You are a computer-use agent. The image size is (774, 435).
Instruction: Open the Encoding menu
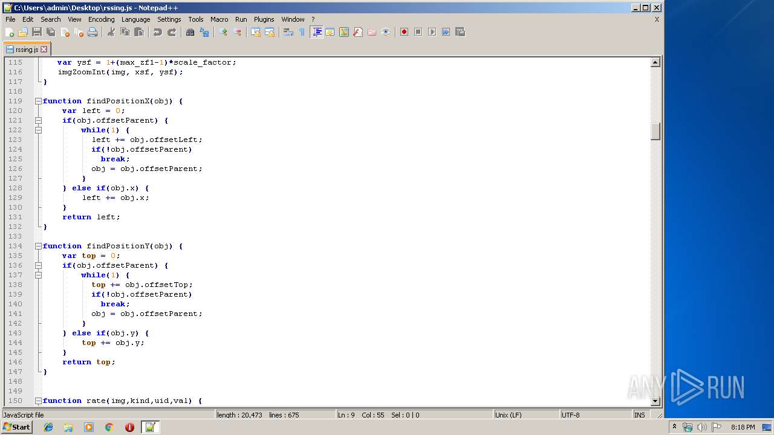[x=101, y=19]
